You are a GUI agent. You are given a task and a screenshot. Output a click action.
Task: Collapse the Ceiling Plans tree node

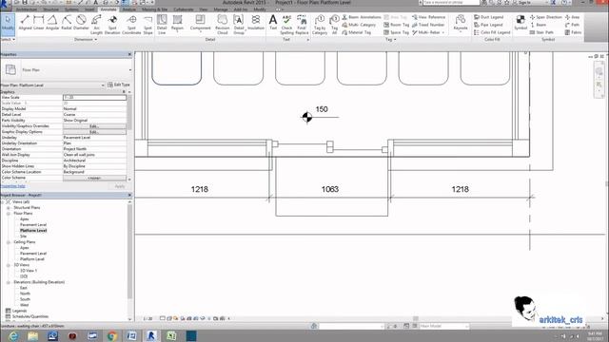tap(9, 242)
